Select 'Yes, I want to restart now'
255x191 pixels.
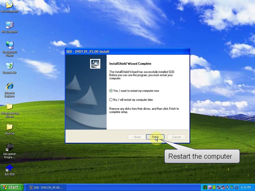point(134,91)
